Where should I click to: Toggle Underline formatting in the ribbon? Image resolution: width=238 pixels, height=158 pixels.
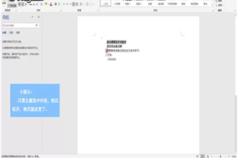click(x=26, y=4)
